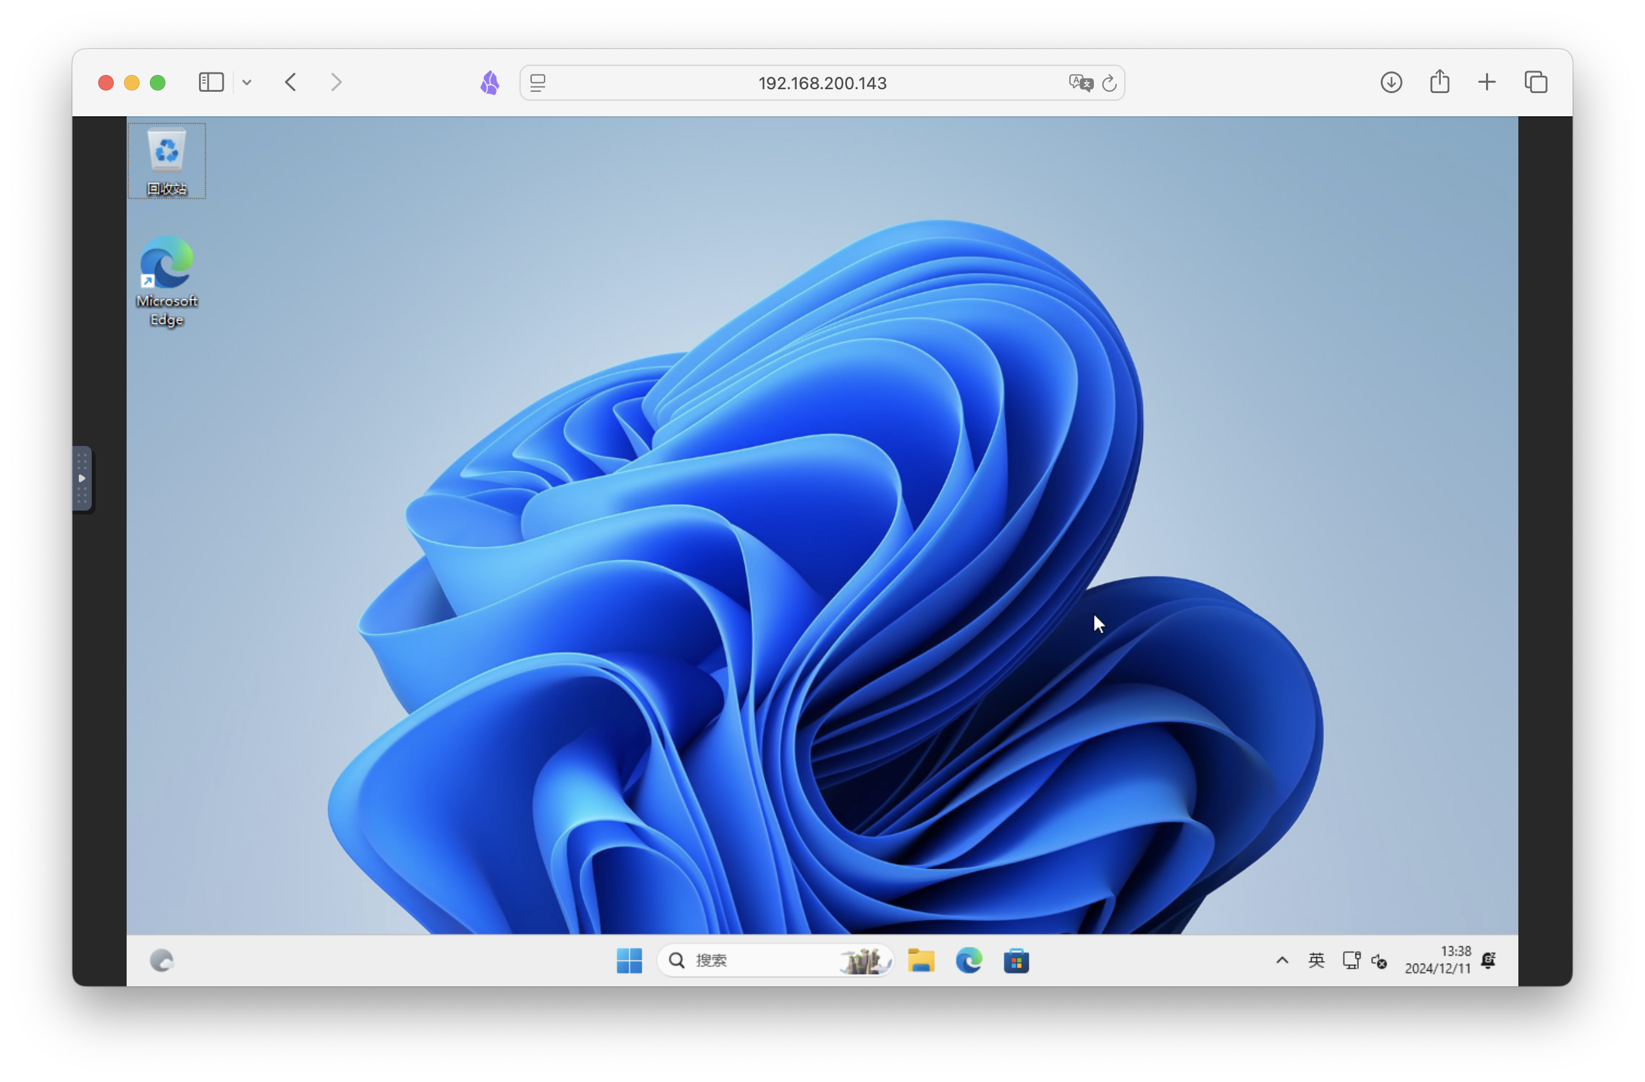Click the muted volume tray icon
Image resolution: width=1645 pixels, height=1082 pixels.
tap(1379, 960)
